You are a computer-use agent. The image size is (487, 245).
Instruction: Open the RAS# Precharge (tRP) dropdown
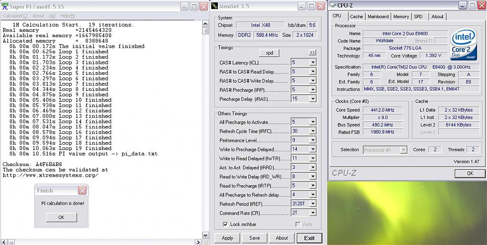coord(313,90)
